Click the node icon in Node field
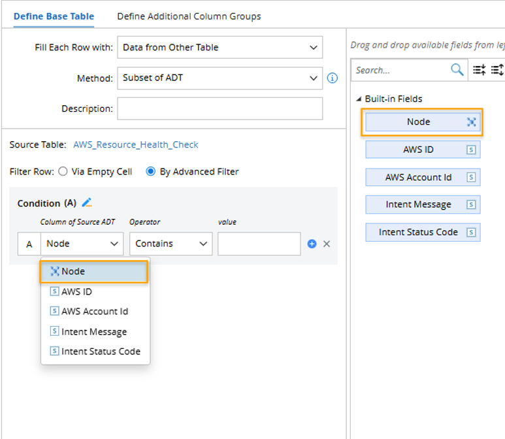Image resolution: width=505 pixels, height=439 pixels. 471,122
